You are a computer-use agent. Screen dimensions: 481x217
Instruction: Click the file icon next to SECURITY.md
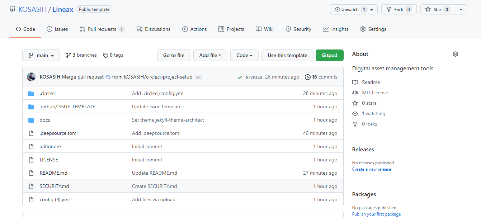31,186
